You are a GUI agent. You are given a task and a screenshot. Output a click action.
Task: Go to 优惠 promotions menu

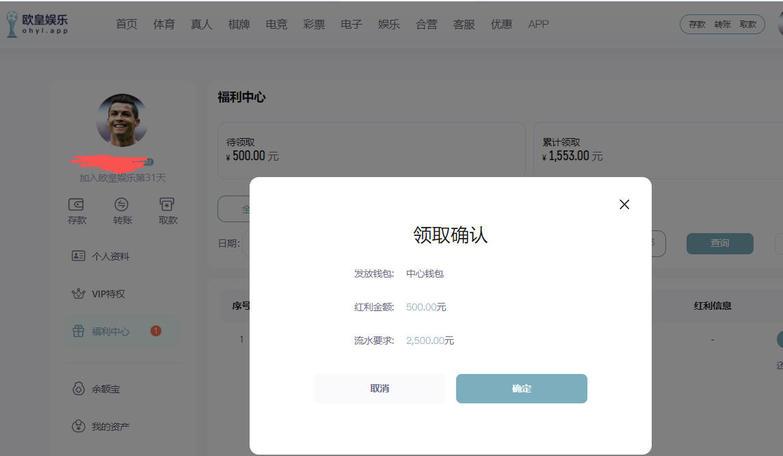tap(501, 25)
